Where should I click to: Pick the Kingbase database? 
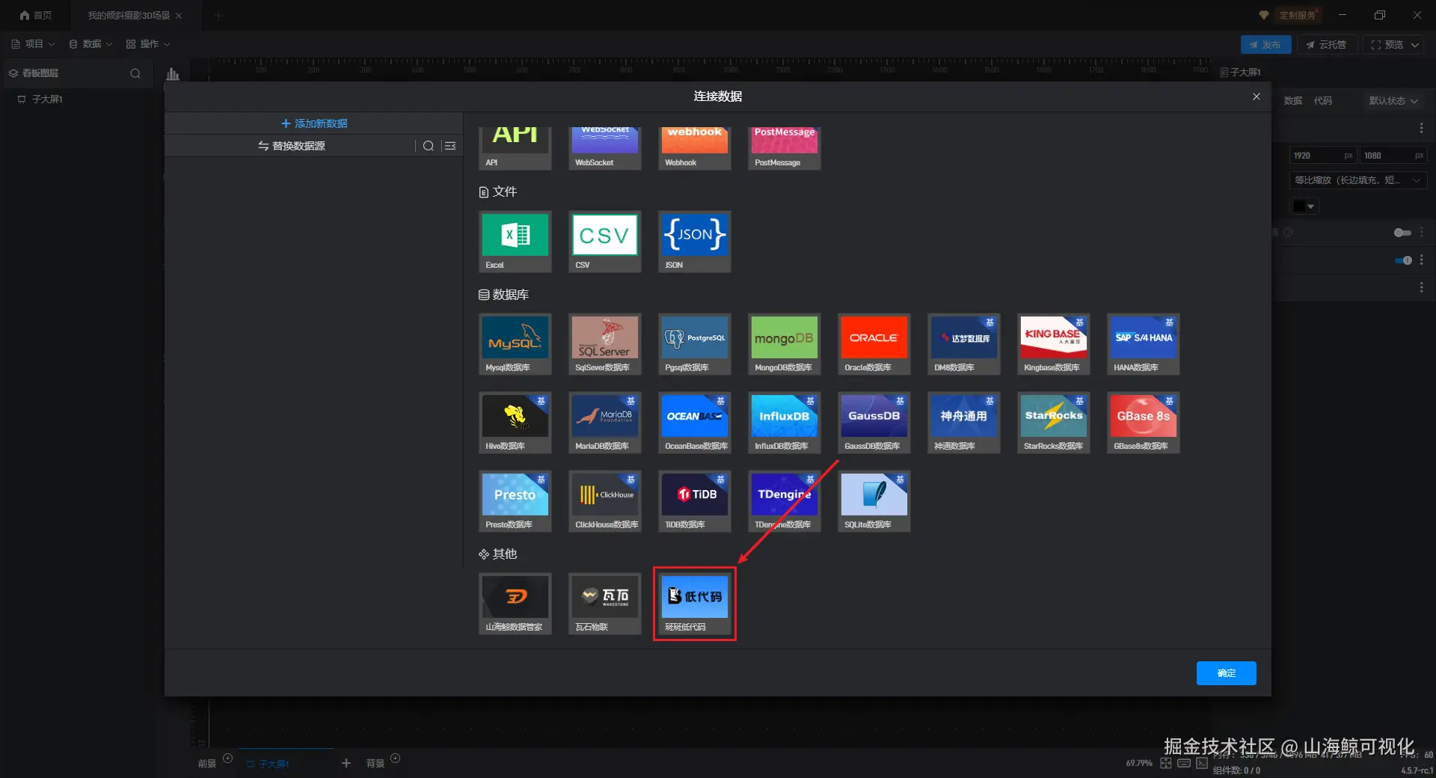pos(1053,344)
